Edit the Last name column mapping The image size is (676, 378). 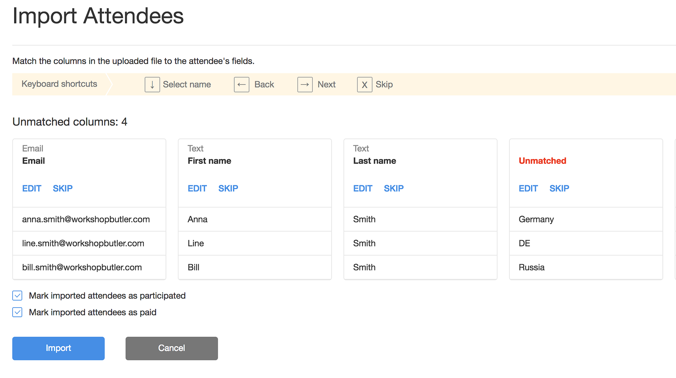363,188
